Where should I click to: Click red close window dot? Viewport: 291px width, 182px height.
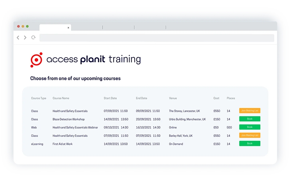(19, 26)
